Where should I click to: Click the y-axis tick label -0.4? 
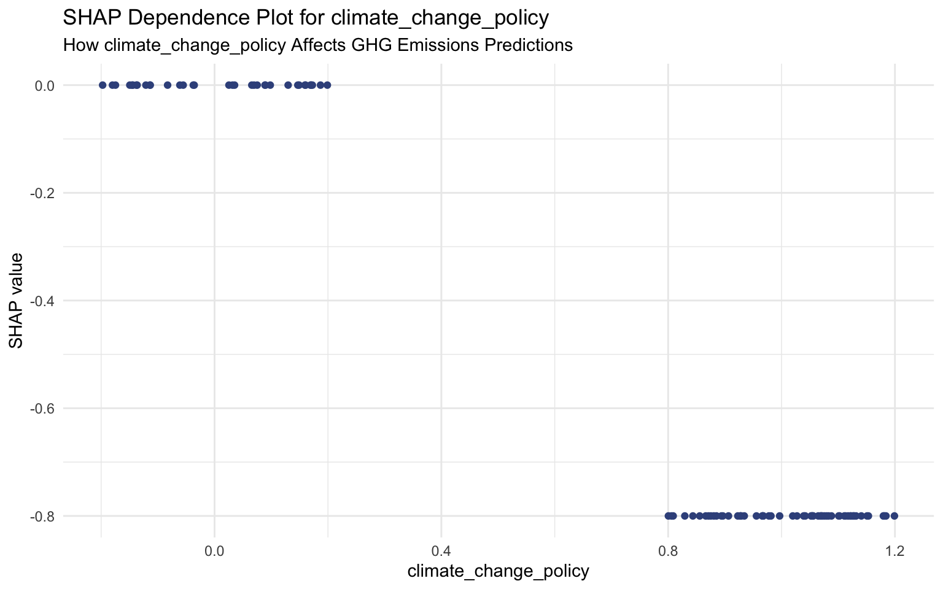point(44,301)
